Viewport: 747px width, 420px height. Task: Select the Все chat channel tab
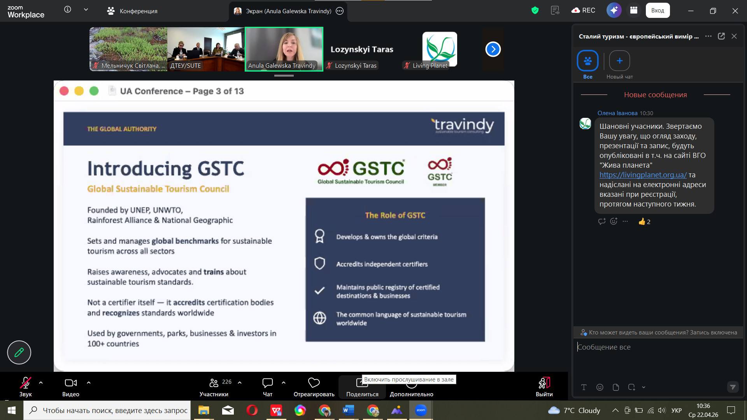pyautogui.click(x=587, y=61)
